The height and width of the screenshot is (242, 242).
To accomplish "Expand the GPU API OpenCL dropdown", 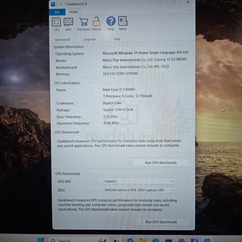I will click(x=139, y=181).
